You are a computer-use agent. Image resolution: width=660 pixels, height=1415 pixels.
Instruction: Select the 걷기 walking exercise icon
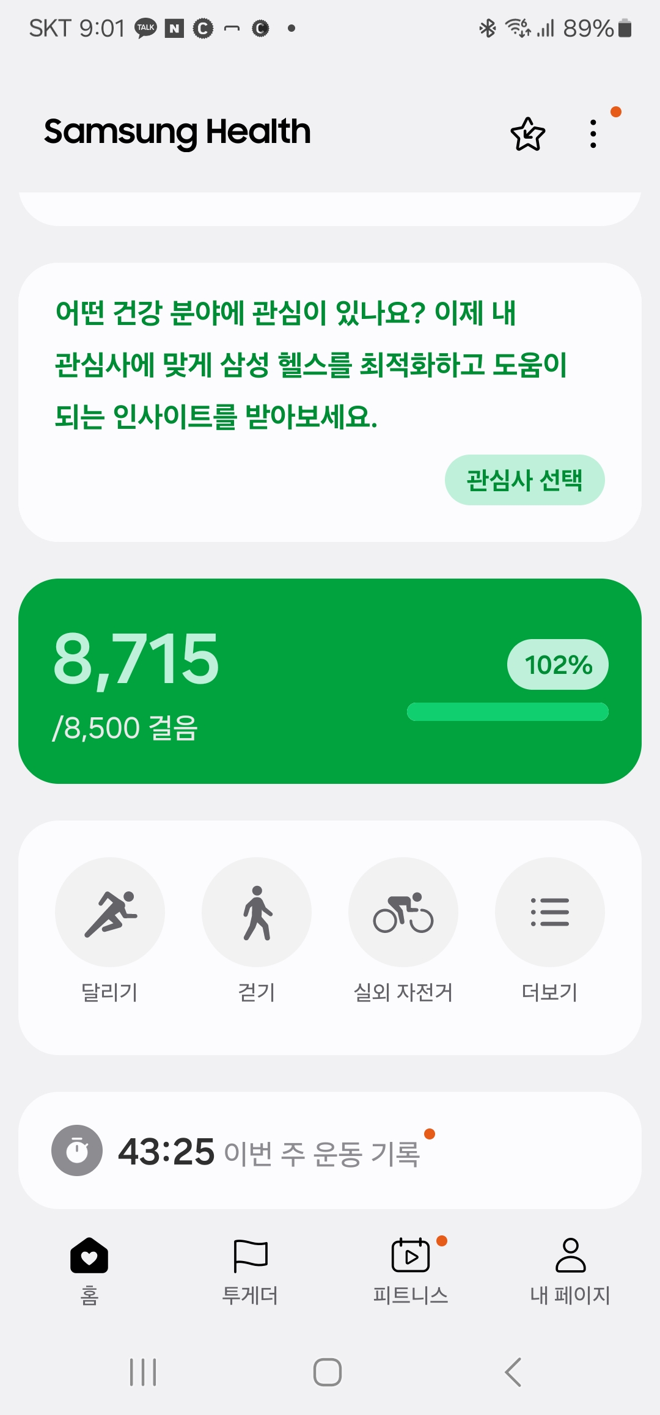(257, 912)
